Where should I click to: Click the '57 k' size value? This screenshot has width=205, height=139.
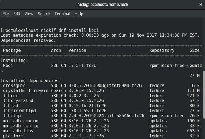(x=195, y=100)
